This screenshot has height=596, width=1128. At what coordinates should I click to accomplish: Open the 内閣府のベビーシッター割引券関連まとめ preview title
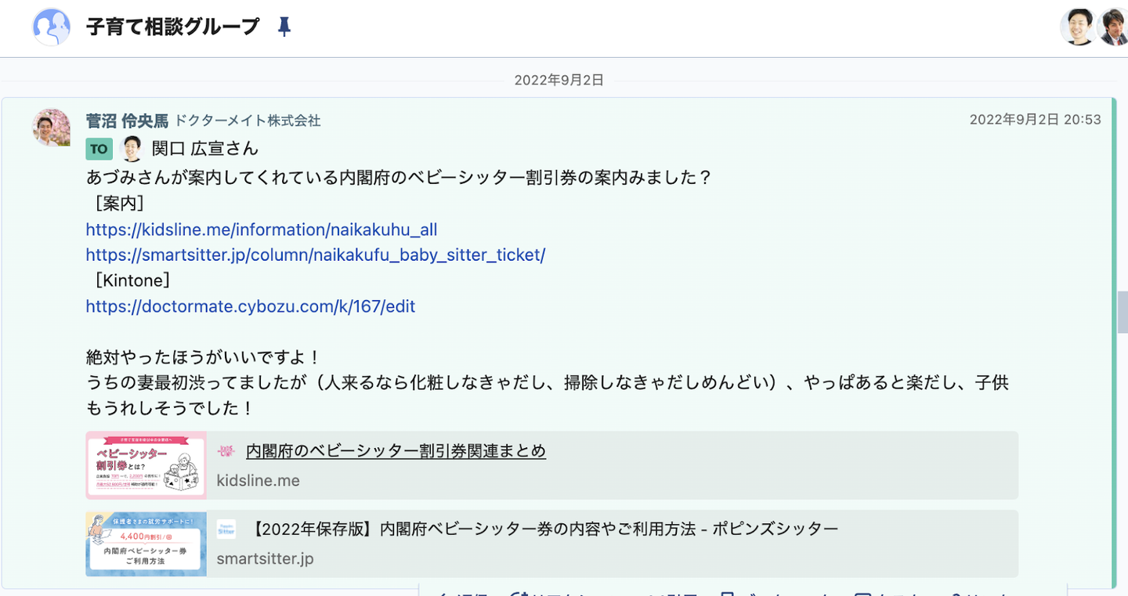tap(396, 451)
